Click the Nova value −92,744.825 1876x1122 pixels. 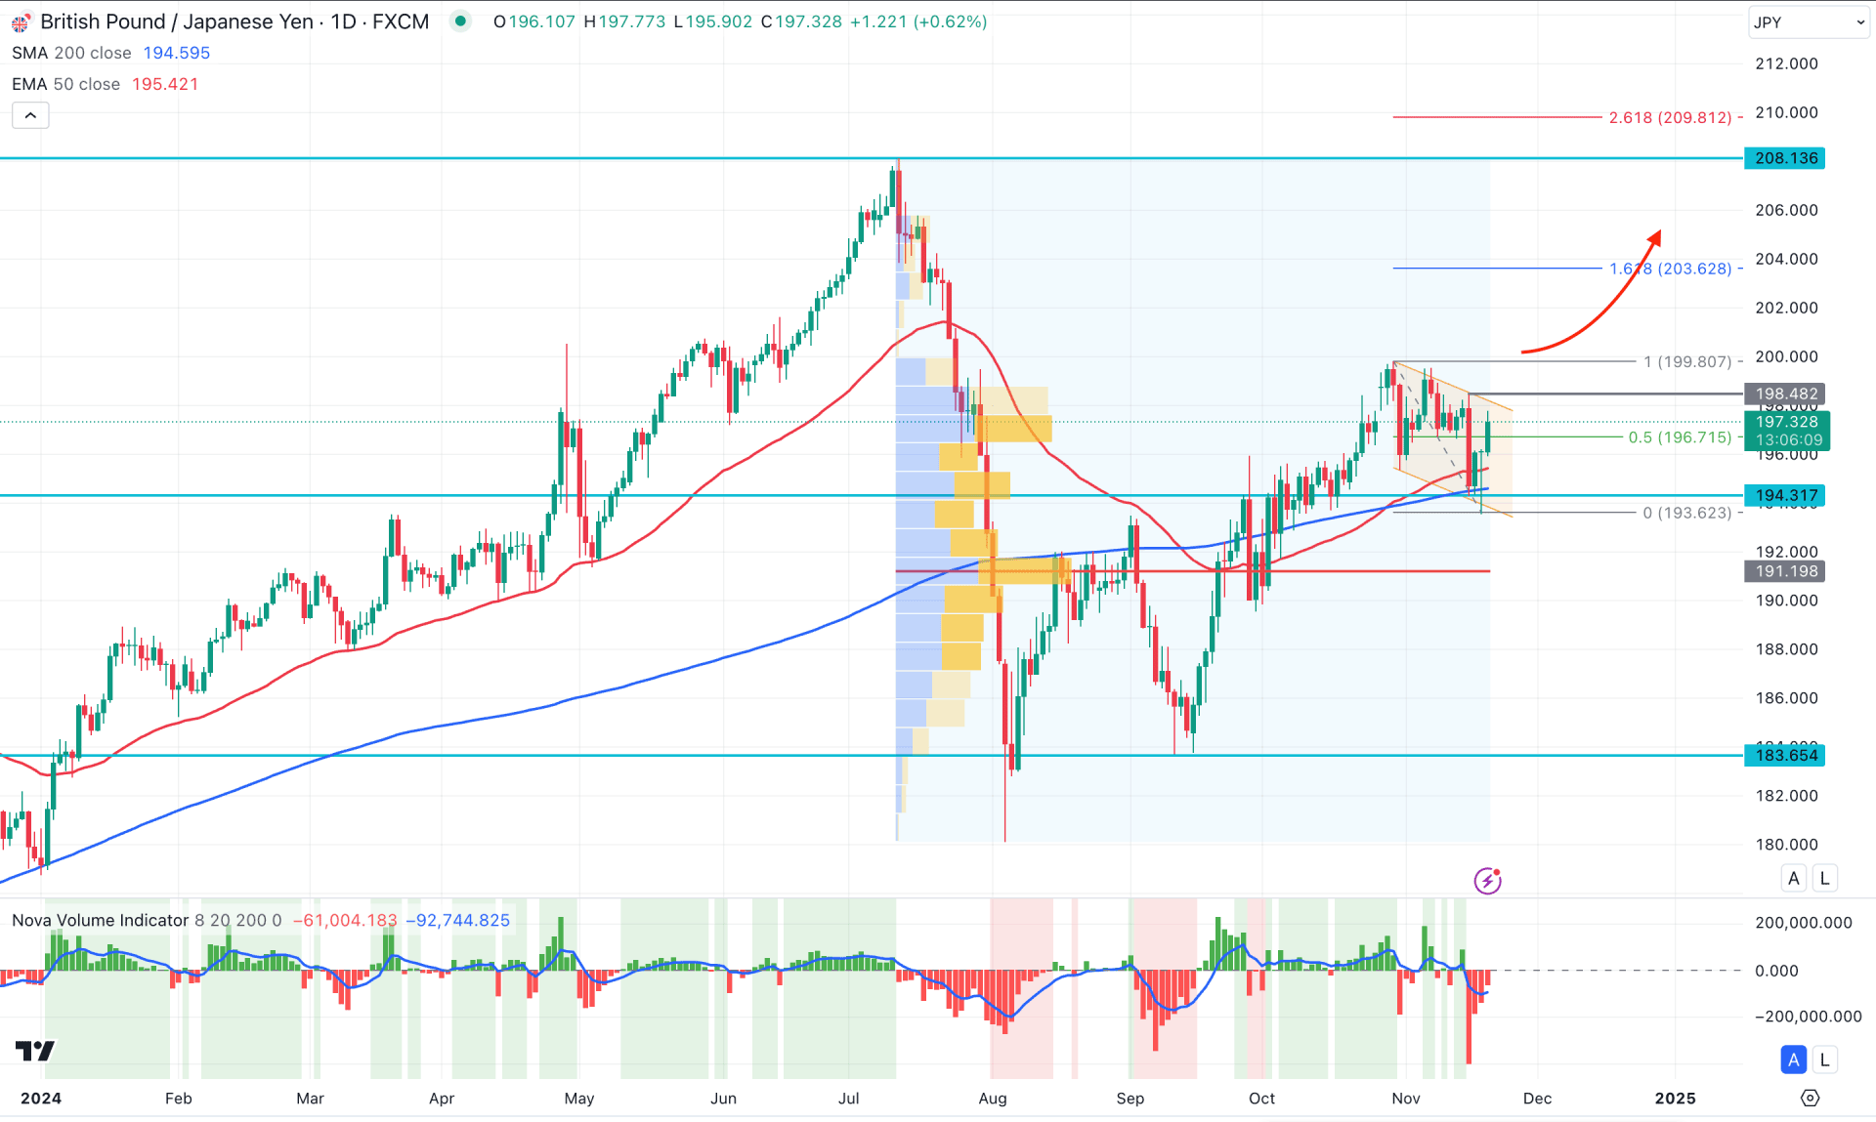click(458, 920)
